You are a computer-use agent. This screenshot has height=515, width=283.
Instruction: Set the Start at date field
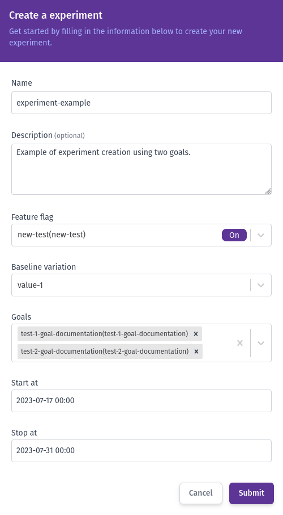click(x=141, y=401)
